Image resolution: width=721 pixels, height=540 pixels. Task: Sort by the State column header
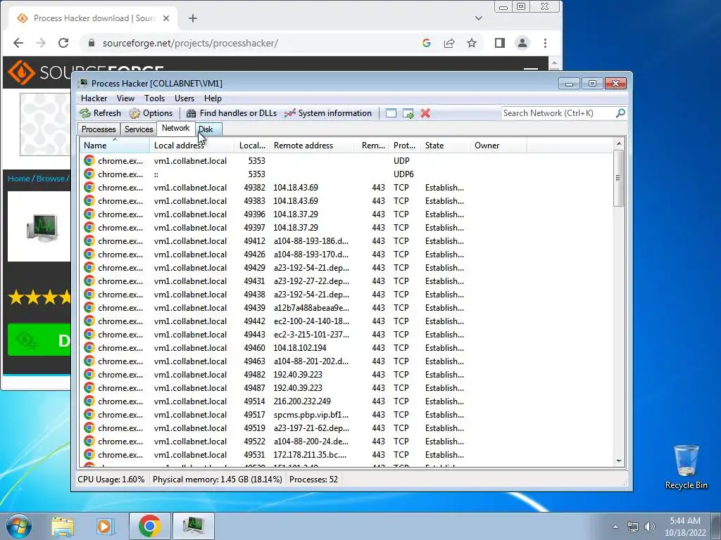445,145
